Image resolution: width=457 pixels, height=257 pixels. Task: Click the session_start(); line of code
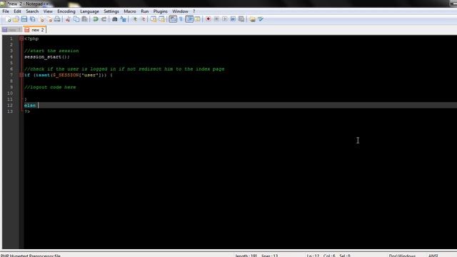point(46,57)
